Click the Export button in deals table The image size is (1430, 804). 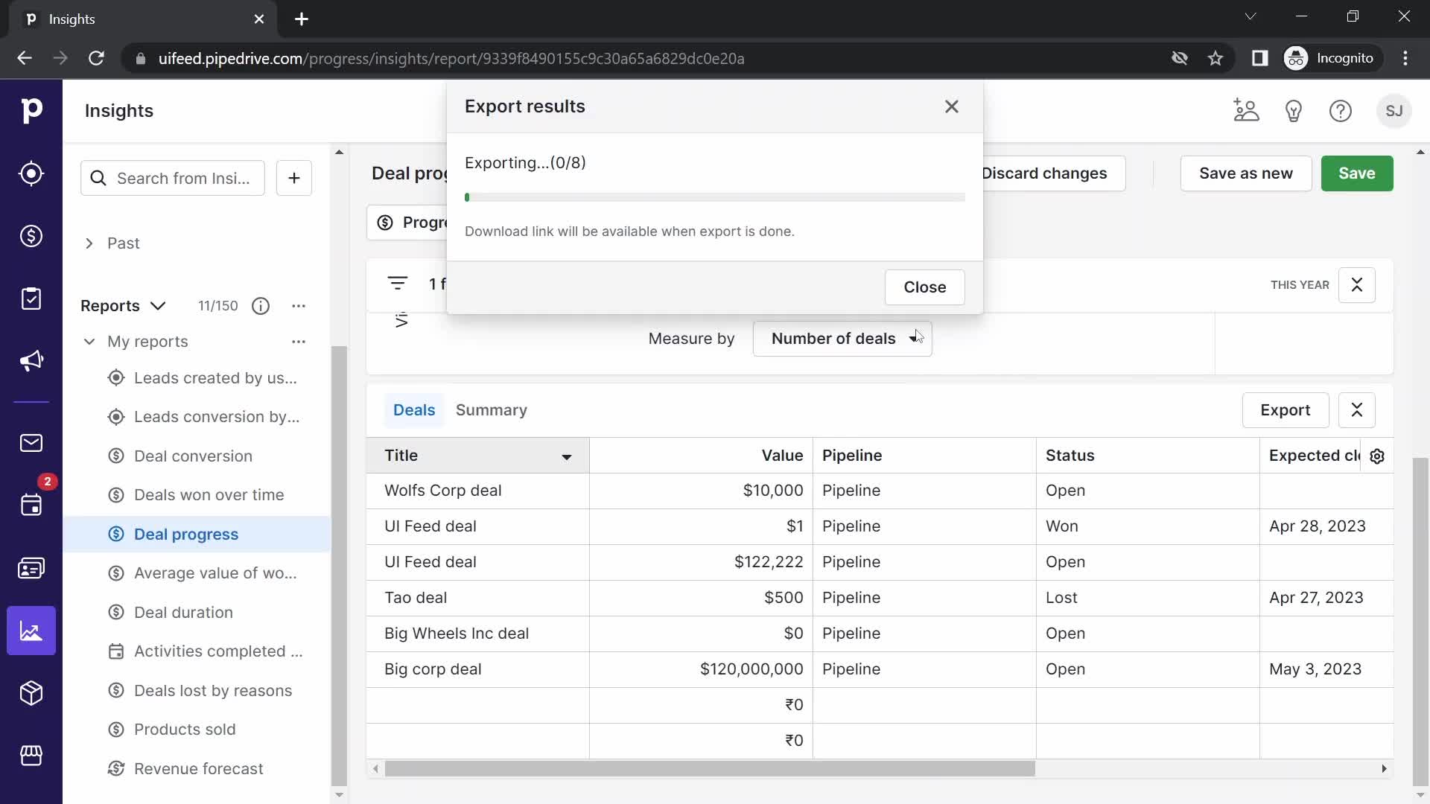click(x=1286, y=410)
